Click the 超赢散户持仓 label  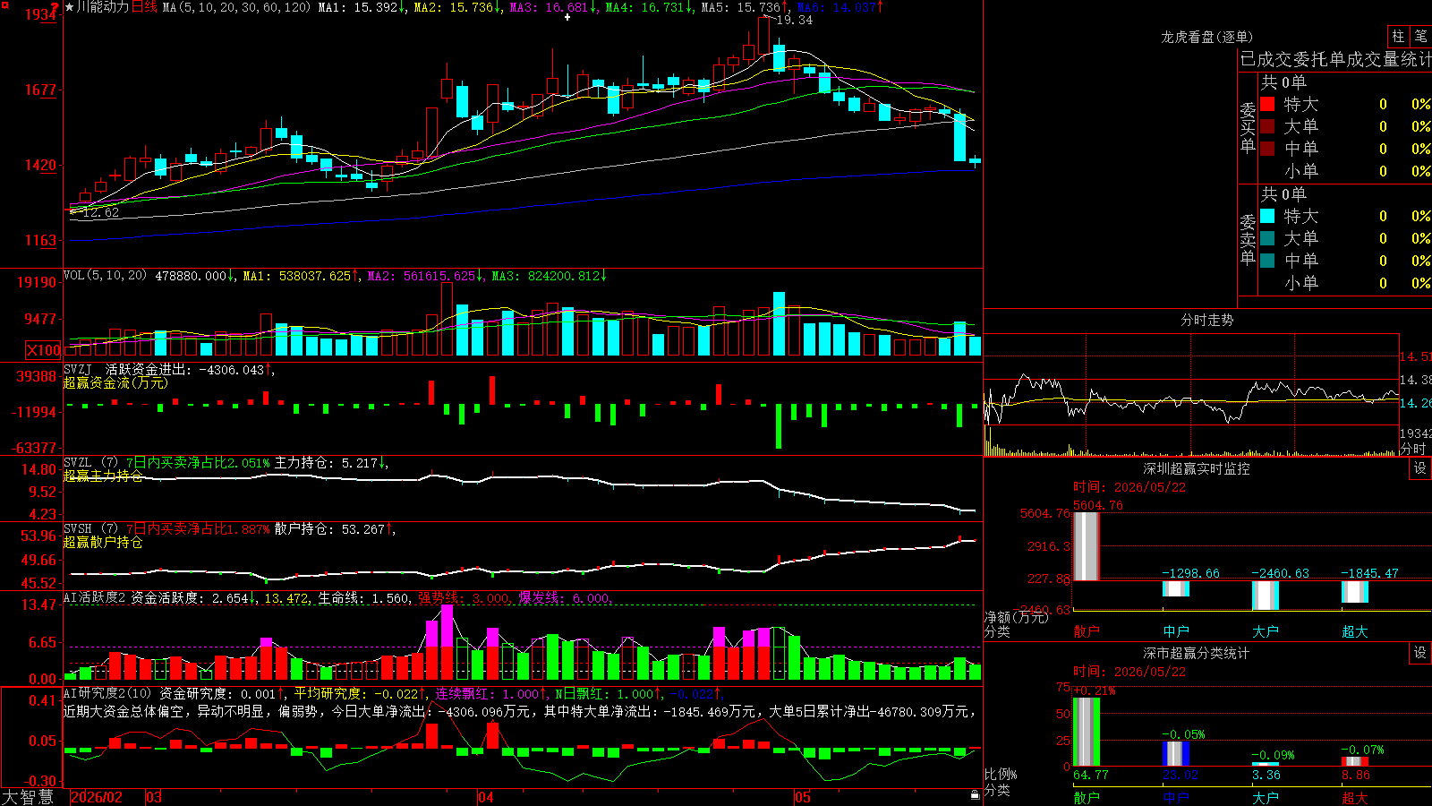103,542
